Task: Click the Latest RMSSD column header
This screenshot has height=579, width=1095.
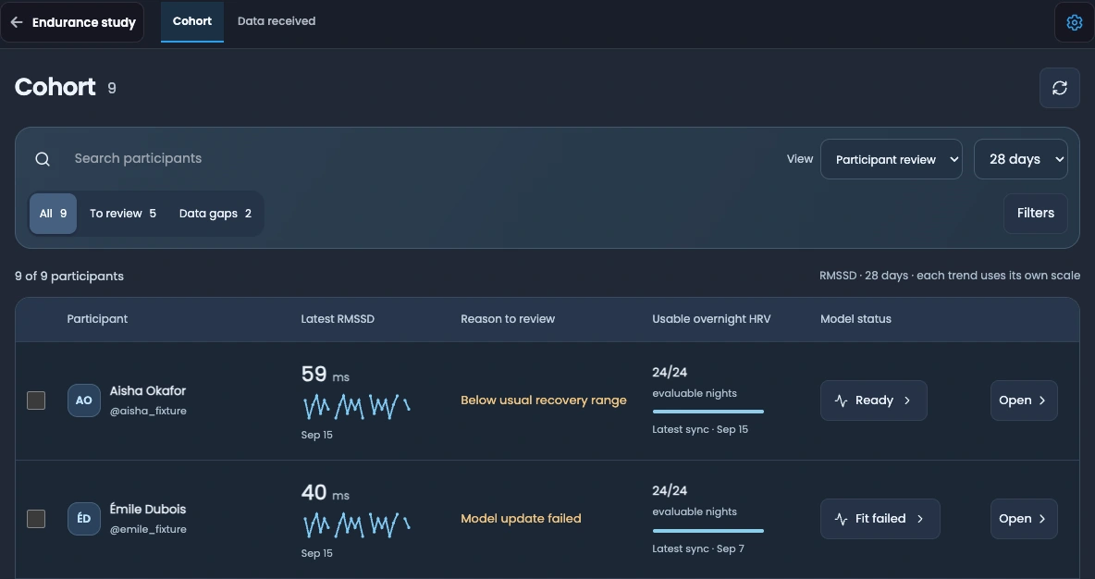Action: [338, 319]
